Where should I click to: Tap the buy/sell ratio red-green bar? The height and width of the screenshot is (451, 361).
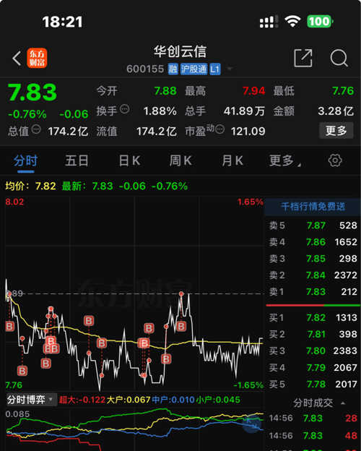[313, 305]
